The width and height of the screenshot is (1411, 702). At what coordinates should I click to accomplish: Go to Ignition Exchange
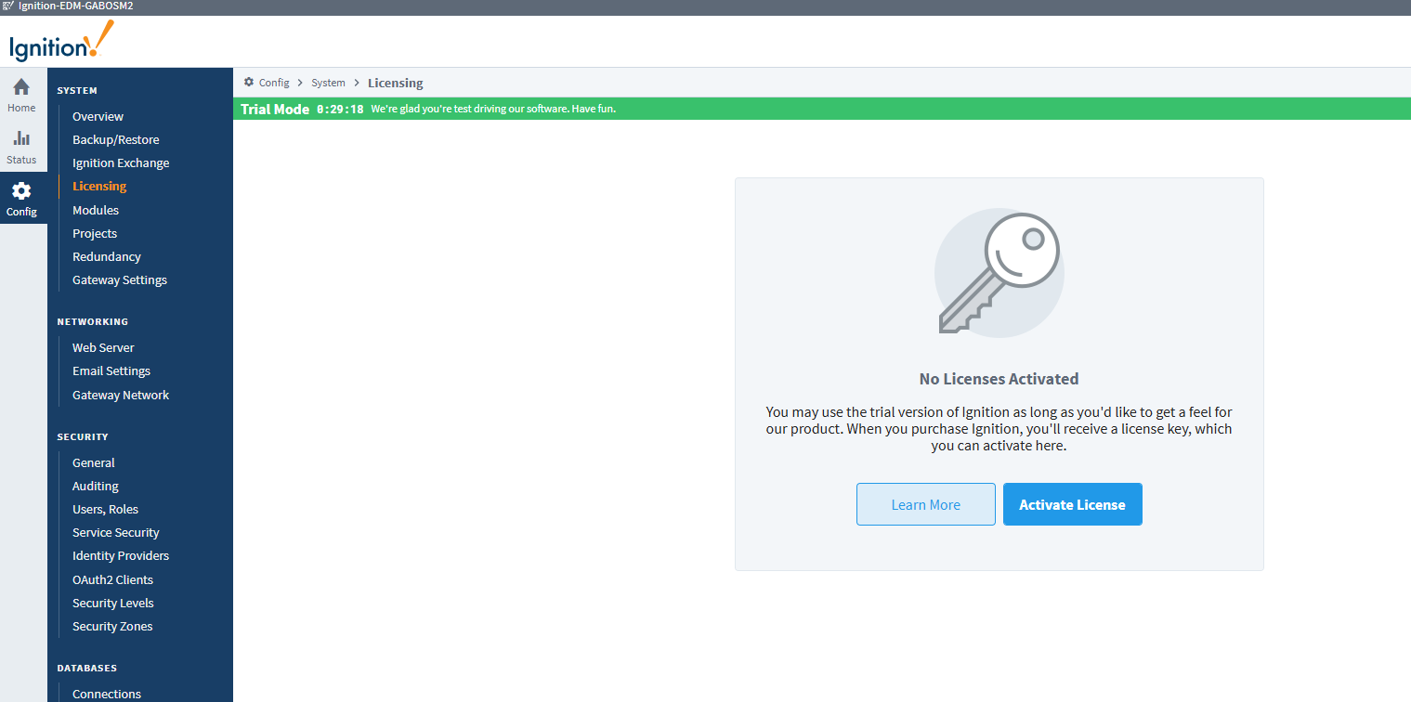click(x=121, y=162)
